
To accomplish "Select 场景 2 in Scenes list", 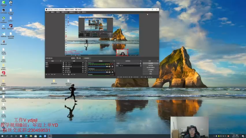I will 53,65.
